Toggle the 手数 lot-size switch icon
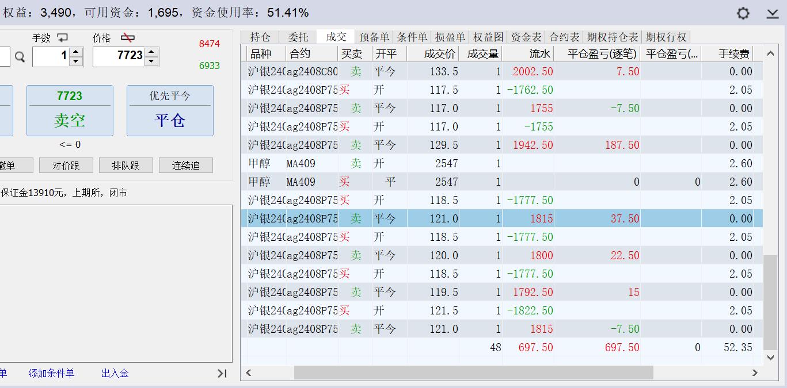The height and width of the screenshot is (388, 787). click(x=62, y=38)
